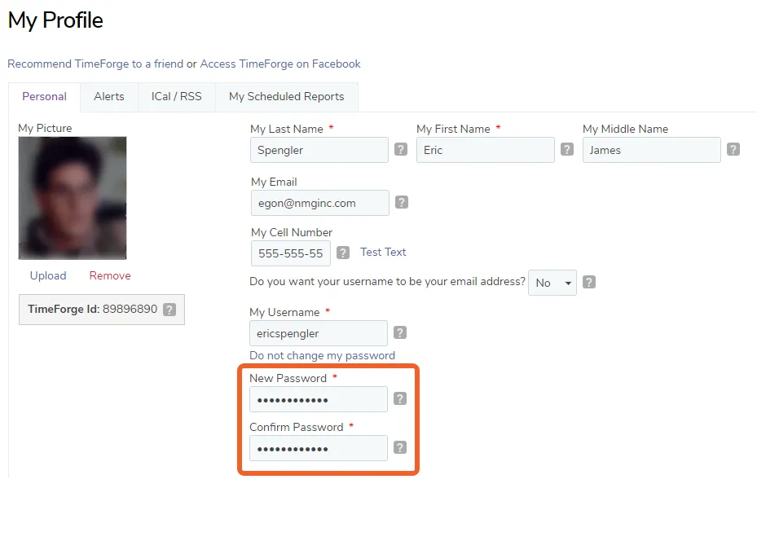Click Access TimeForge on Facebook link
This screenshot has height=554, width=757.
280,64
